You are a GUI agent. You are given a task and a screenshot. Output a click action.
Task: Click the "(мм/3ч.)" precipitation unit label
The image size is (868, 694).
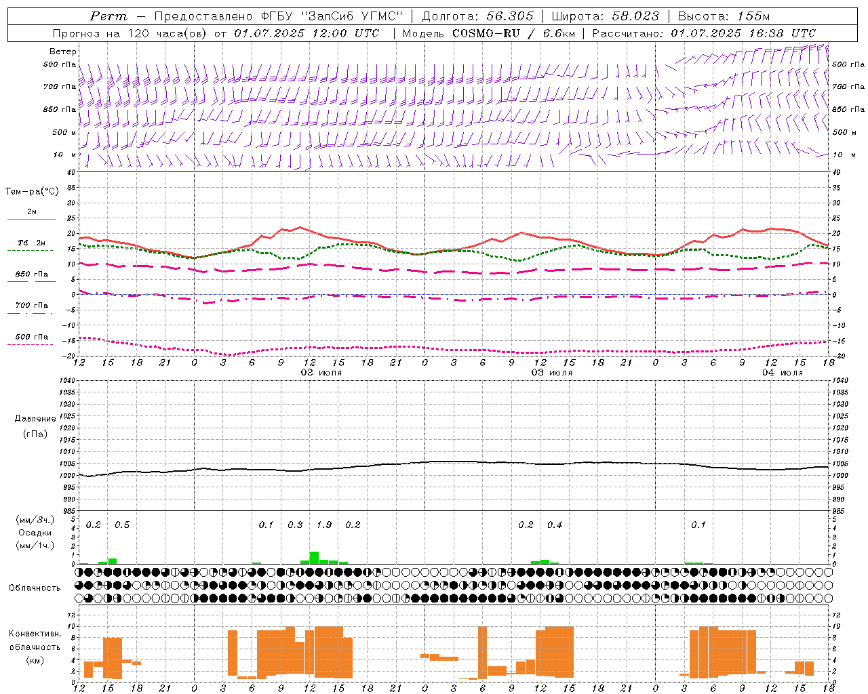pyautogui.click(x=35, y=520)
